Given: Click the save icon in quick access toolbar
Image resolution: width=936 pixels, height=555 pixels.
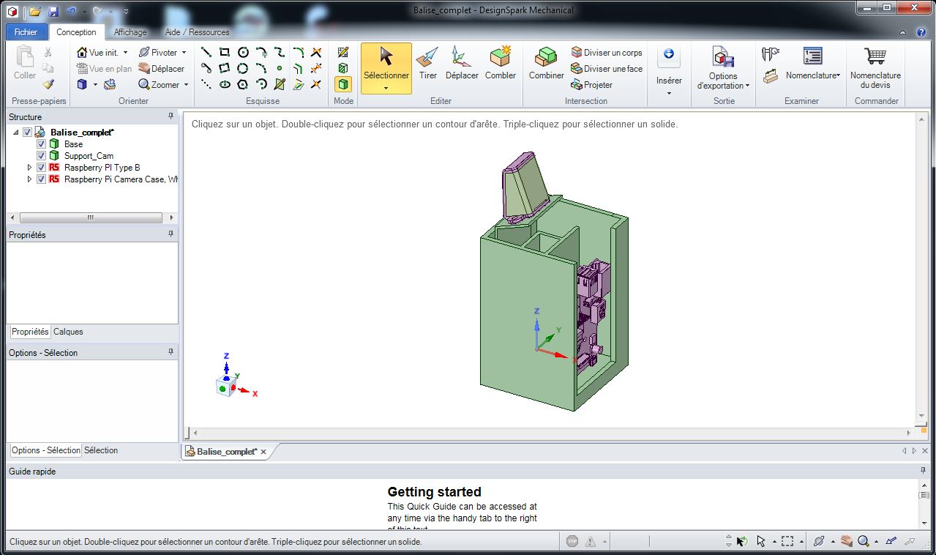Looking at the screenshot, I should pos(53,12).
